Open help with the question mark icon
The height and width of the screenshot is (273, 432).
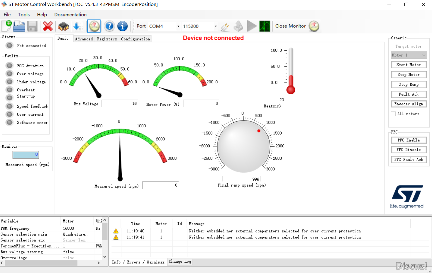pos(109,26)
